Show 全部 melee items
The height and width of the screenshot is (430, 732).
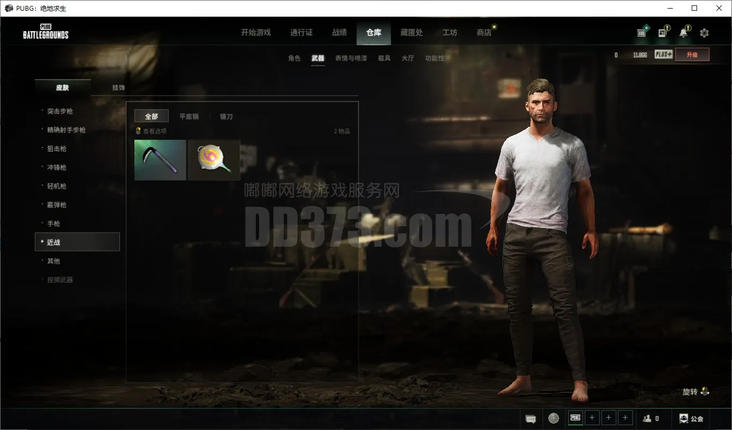(152, 116)
